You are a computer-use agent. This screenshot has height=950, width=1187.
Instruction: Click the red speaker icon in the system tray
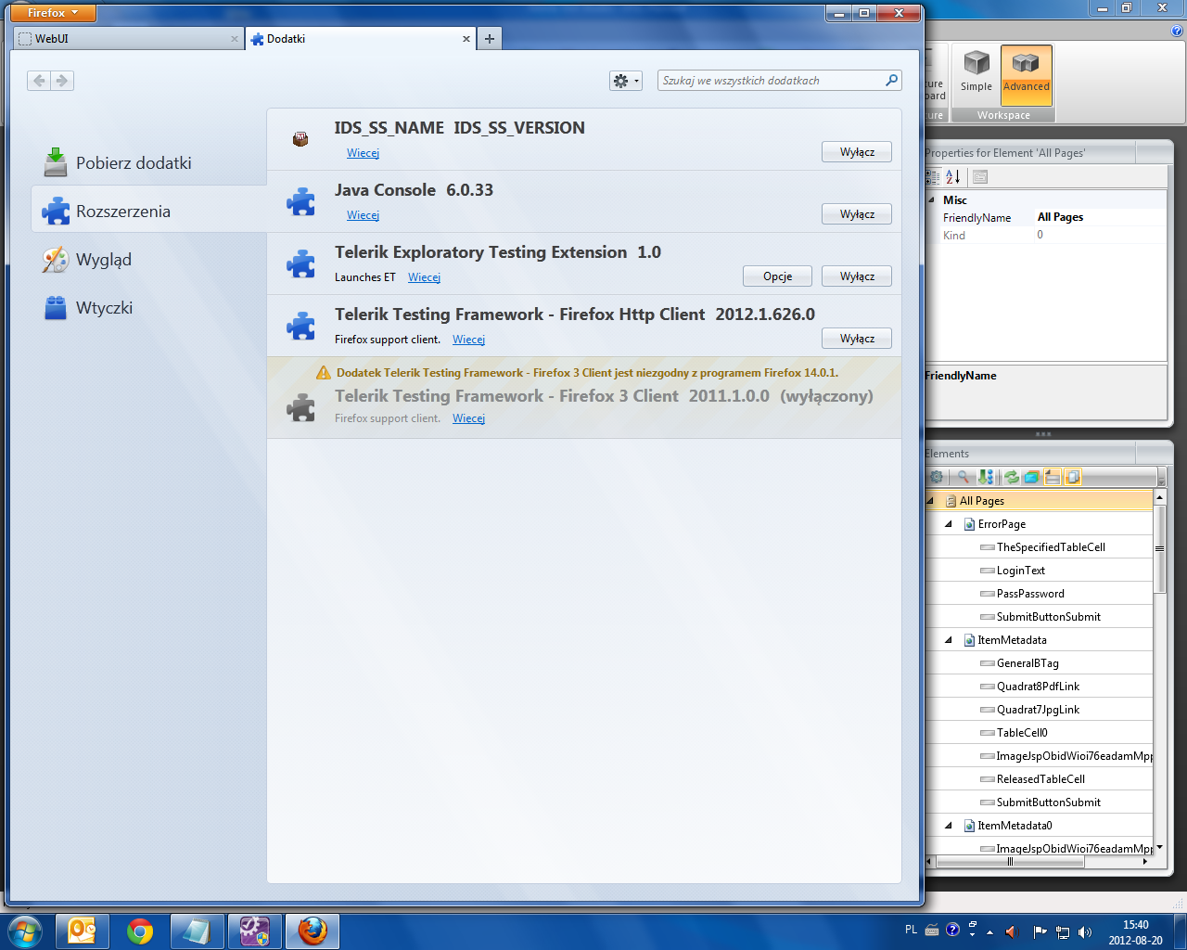click(x=1012, y=931)
